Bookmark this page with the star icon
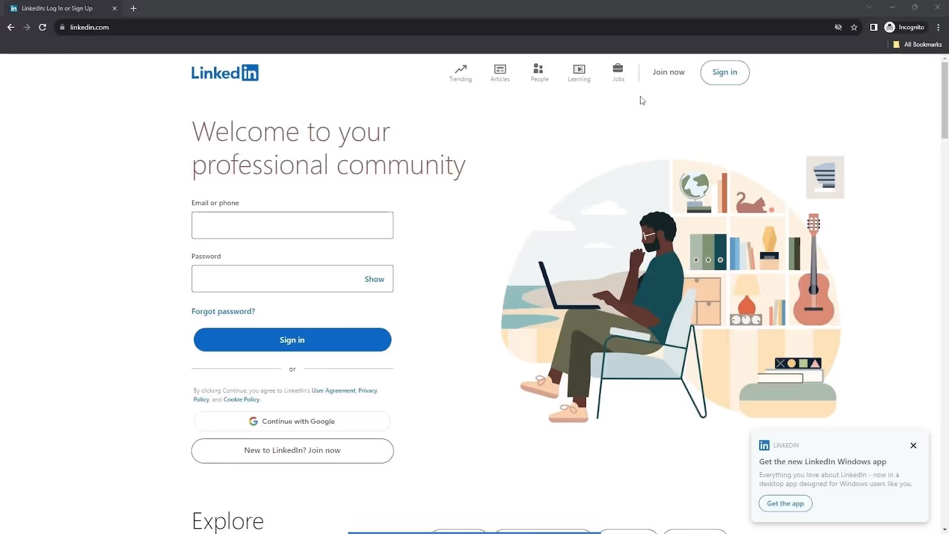The image size is (949, 534). 854,27
